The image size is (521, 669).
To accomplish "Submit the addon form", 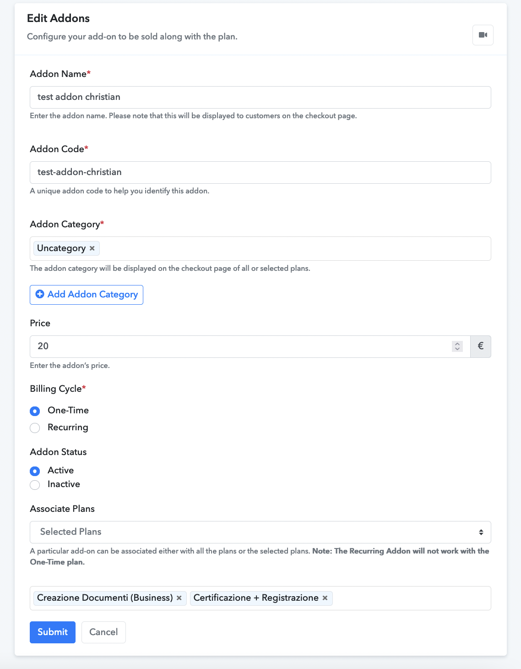I will click(53, 632).
